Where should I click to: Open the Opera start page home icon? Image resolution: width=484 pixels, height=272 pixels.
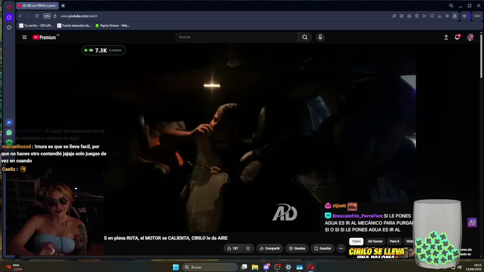[x=9, y=17]
